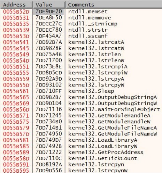Select value 7DF454A7 for sscanf
The height and width of the screenshot is (173, 162).
click(x=48, y=36)
